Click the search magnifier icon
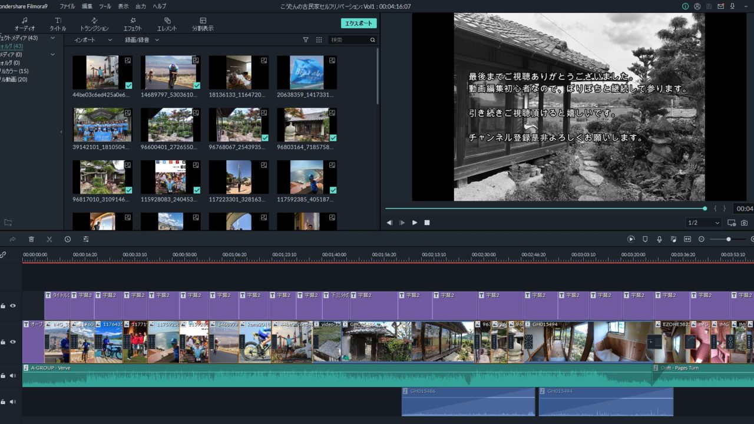Image resolution: width=754 pixels, height=424 pixels. tap(372, 40)
